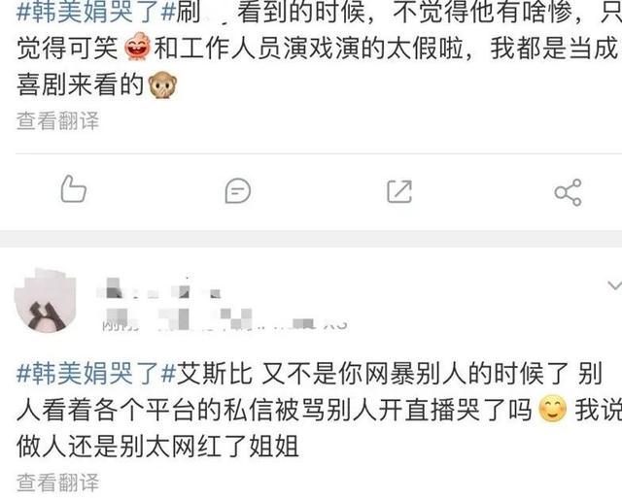Click 查看翻译 under the first post
This screenshot has width=622, height=498.
[x=58, y=120]
